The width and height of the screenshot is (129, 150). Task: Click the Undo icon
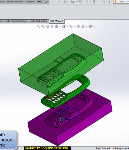pos(80,2)
